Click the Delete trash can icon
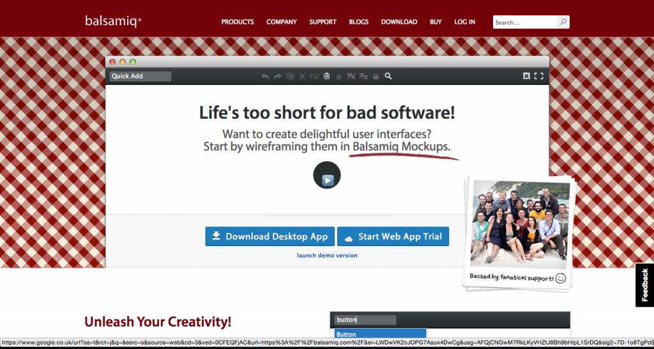The image size is (654, 349). 339,76
